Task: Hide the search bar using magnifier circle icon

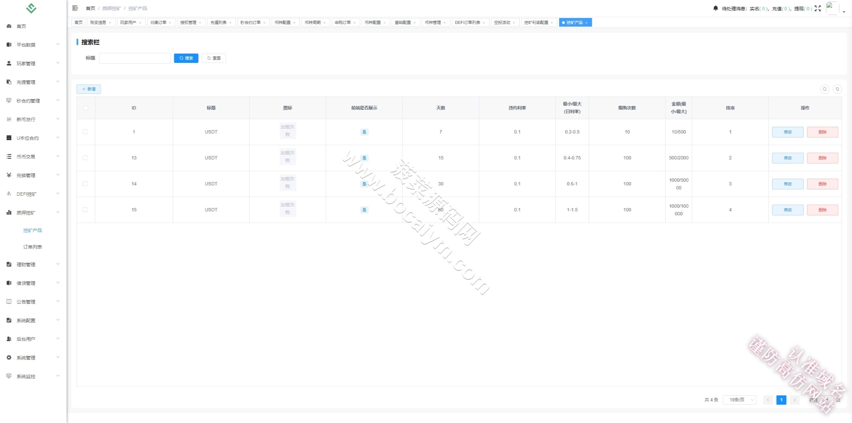Action: coord(824,89)
